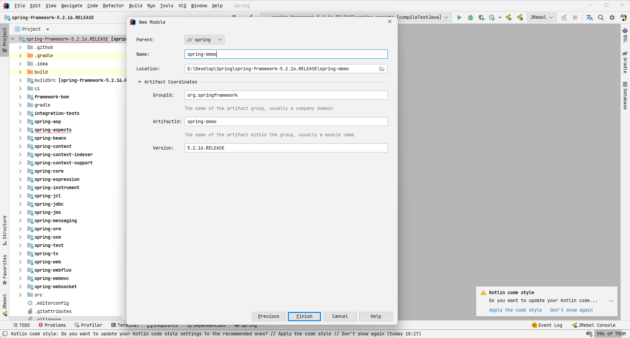Click the 'Don't show again' link
The image size is (630, 338).
tap(571, 310)
